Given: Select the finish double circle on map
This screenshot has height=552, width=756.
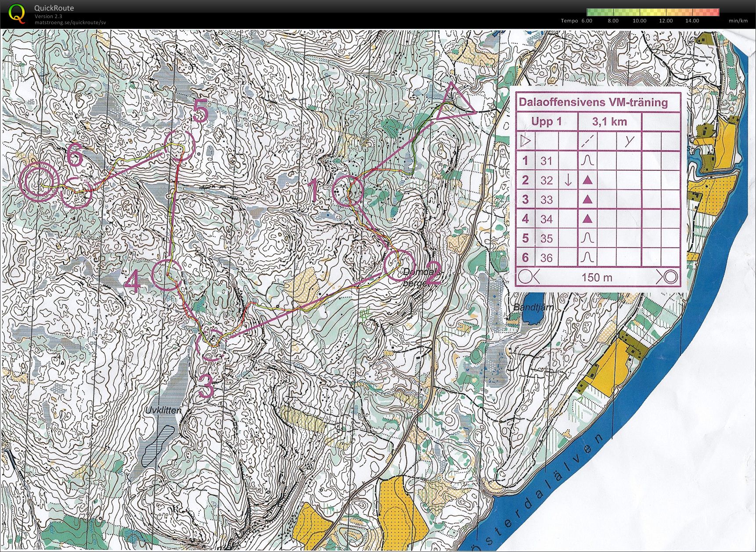Looking at the screenshot, I should tap(40, 182).
